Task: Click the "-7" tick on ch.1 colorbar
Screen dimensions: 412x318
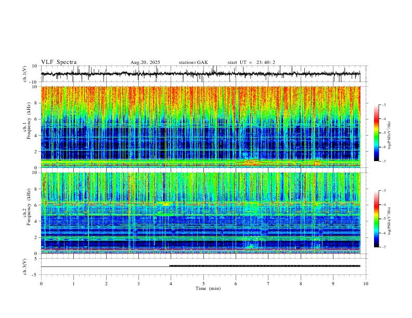Action: (x=384, y=161)
